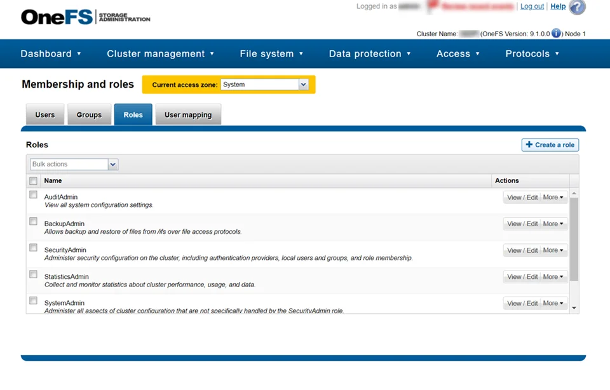
Task: Open the Dashboard menu
Action: 51,53
